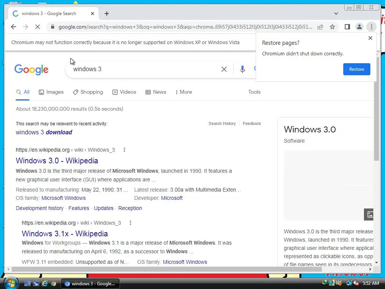The image size is (385, 289).
Task: Follow OS family Microsoft Windows link in first result
Action: (x=64, y=198)
